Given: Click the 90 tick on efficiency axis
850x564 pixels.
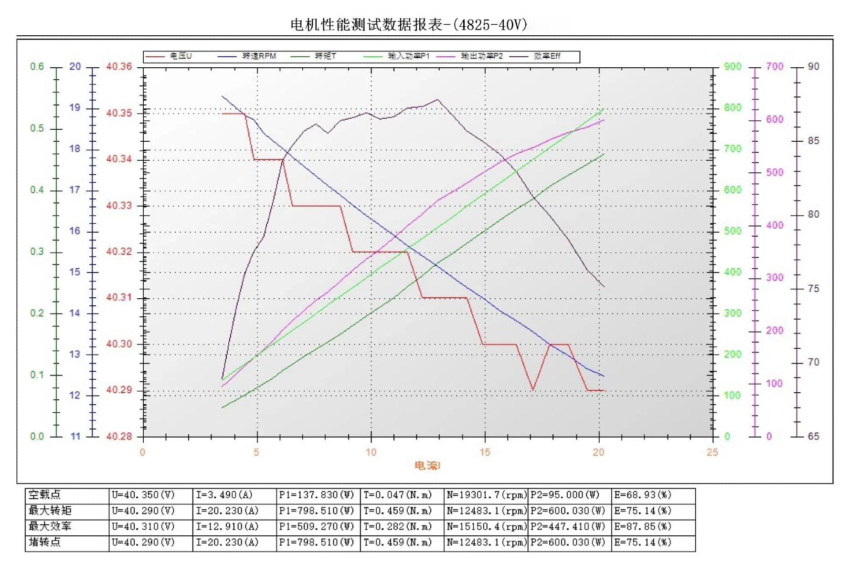Looking at the screenshot, I should pos(813,67).
